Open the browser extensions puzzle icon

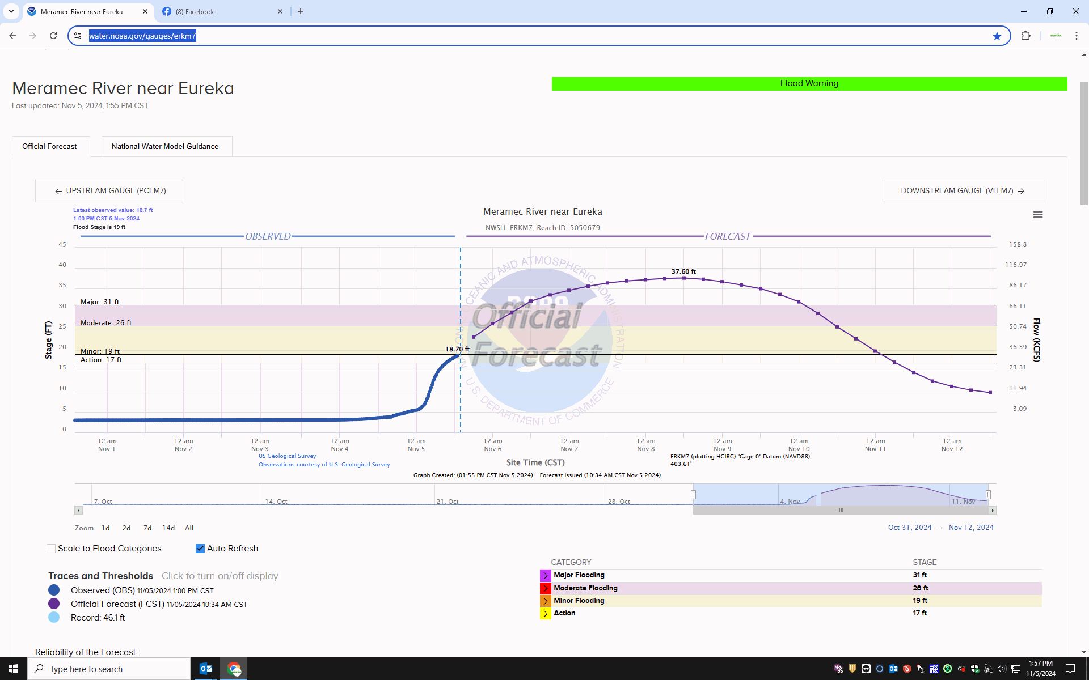pyautogui.click(x=1025, y=36)
